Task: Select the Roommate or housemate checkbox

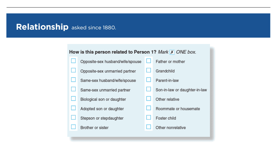Action: tap(149, 108)
